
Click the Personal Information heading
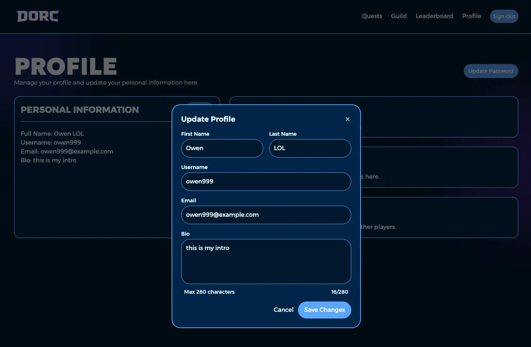point(80,110)
